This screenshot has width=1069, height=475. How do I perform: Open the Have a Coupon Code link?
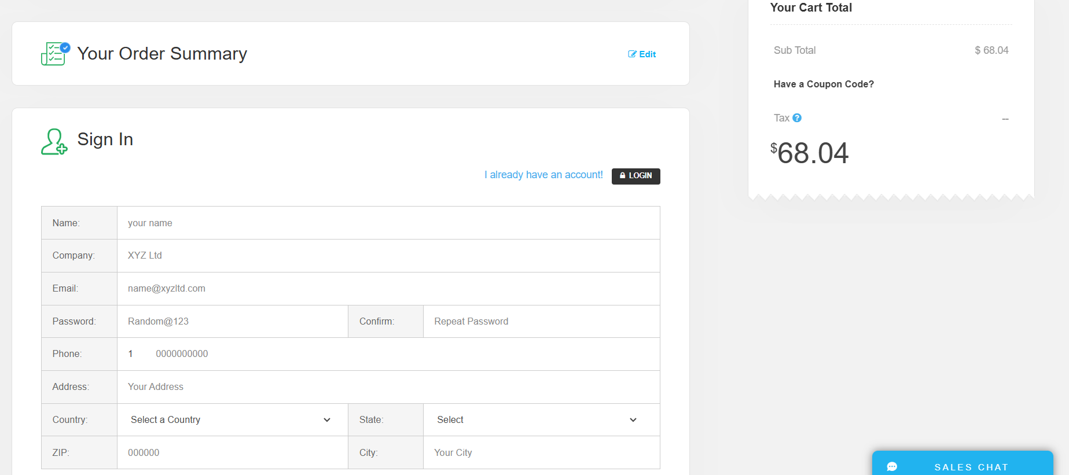(x=824, y=84)
